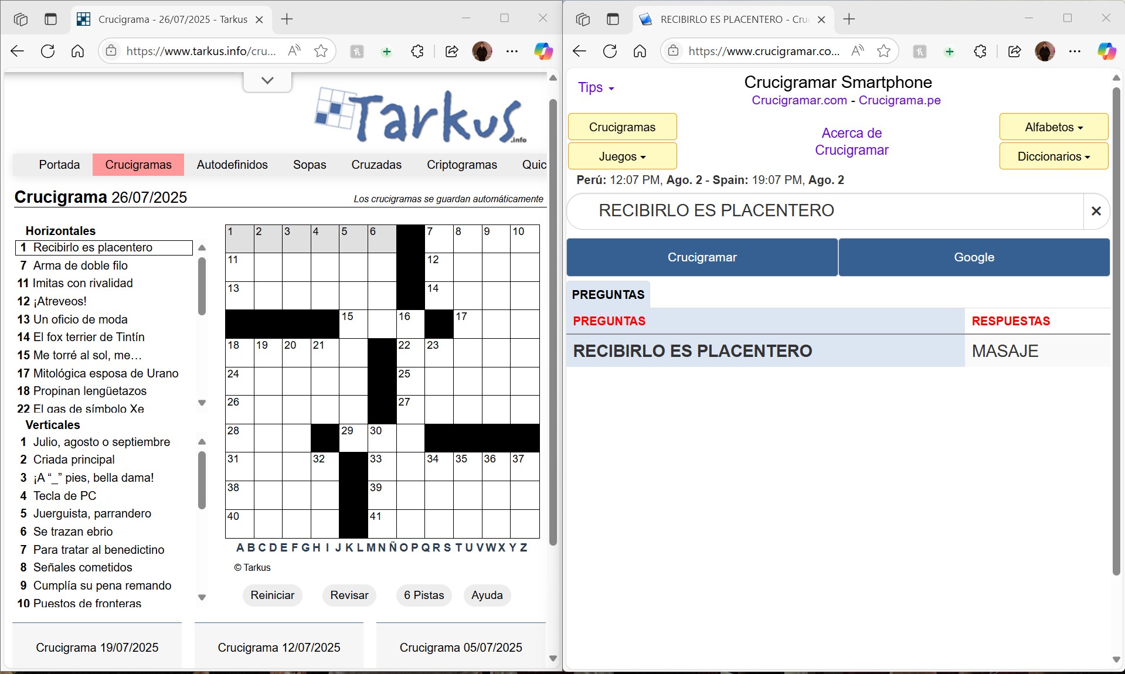Image resolution: width=1125 pixels, height=674 pixels.
Task: Click the Copilot icon in left browser
Action: tap(543, 52)
